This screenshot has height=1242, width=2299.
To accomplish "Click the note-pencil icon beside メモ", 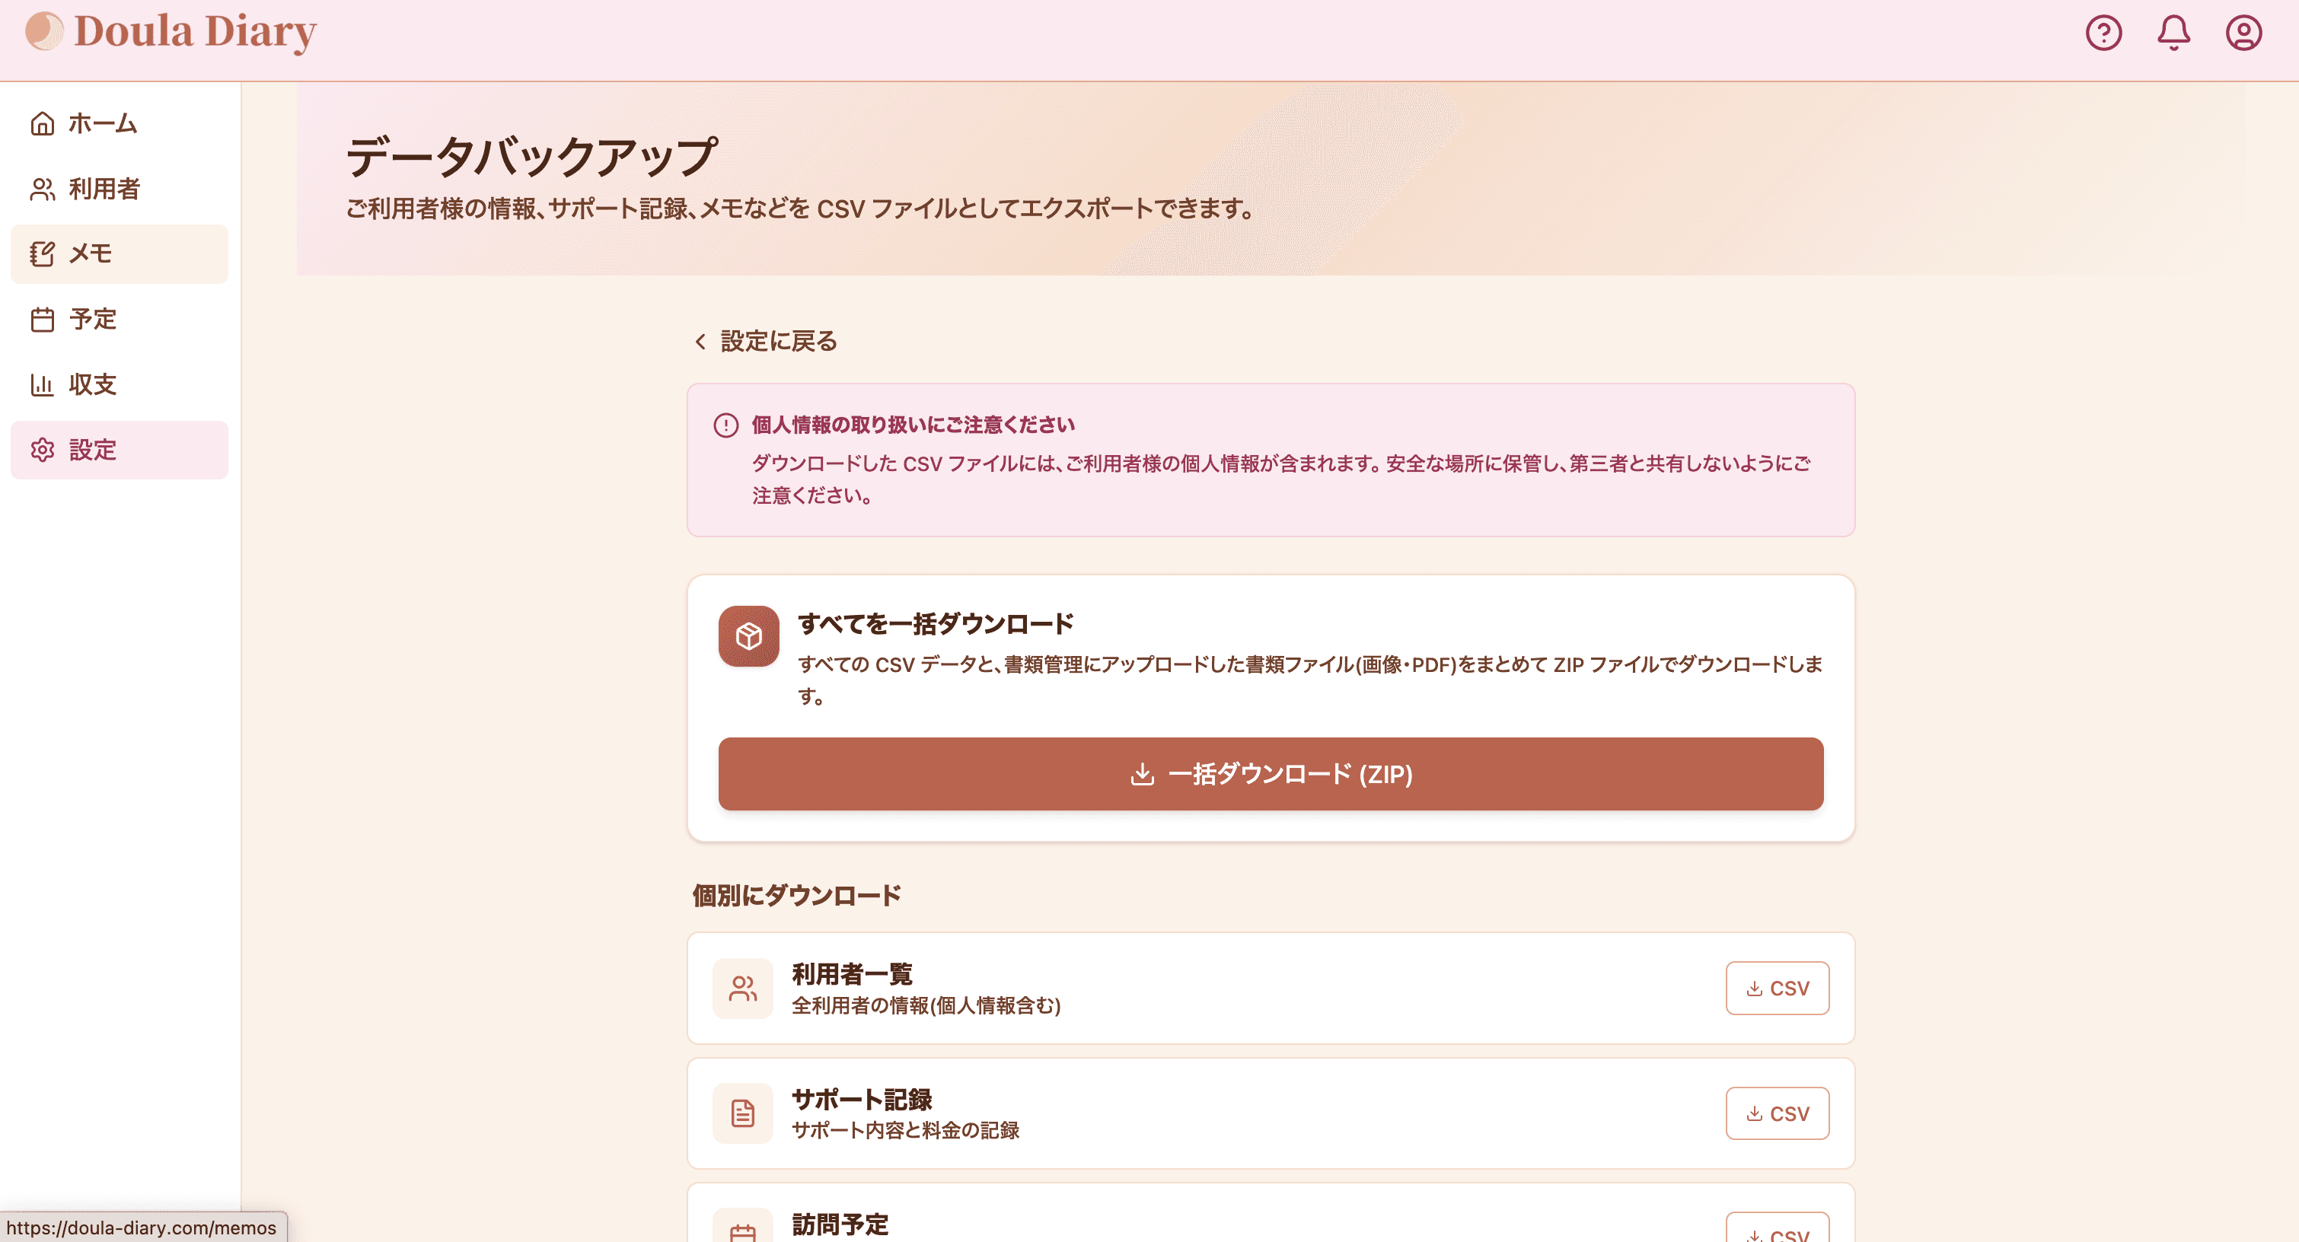I will tap(42, 254).
